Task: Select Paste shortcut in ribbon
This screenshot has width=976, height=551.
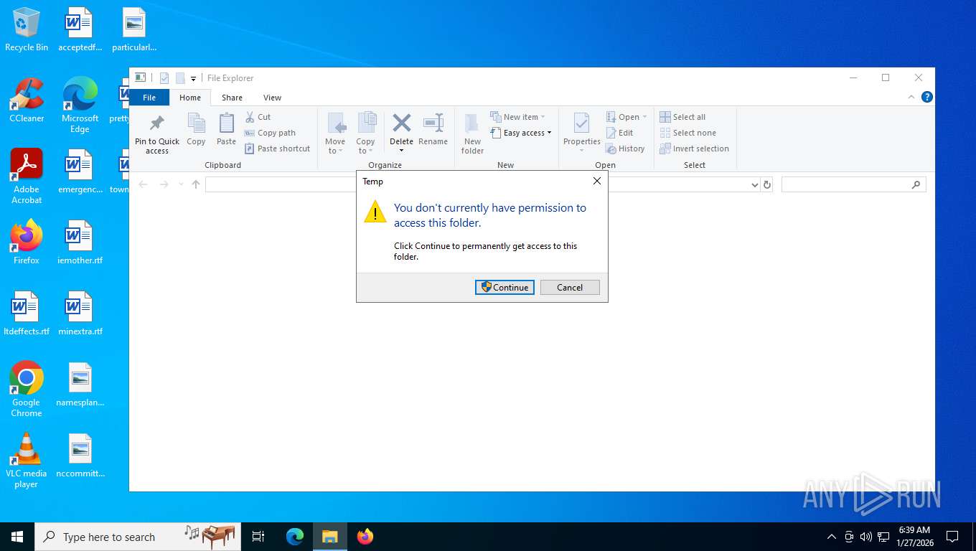Action: click(x=277, y=149)
